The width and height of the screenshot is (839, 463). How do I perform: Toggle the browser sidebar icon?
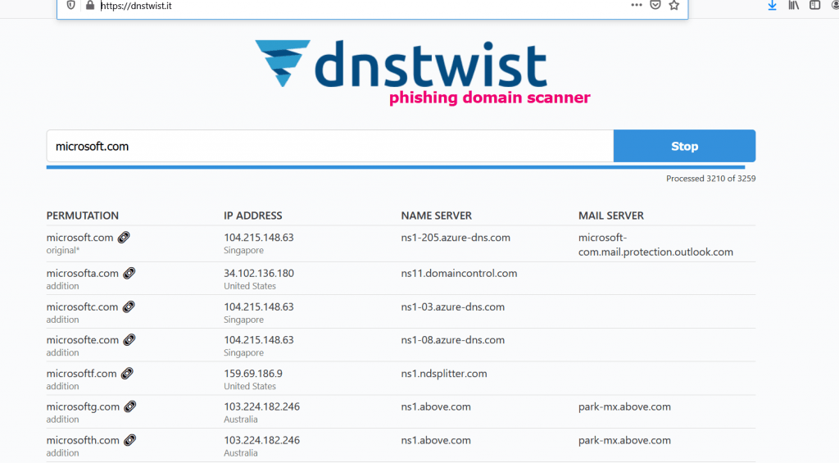pyautogui.click(x=815, y=6)
